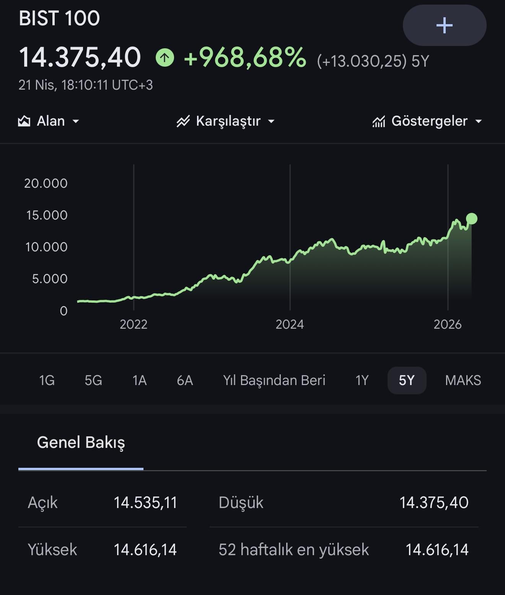The height and width of the screenshot is (595, 505).
Task: Click the 2024 label on chart axis
Action: [290, 325]
